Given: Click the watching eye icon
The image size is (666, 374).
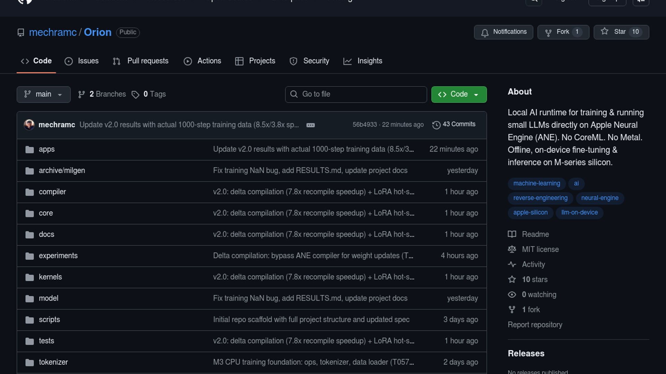Looking at the screenshot, I should tap(512, 295).
